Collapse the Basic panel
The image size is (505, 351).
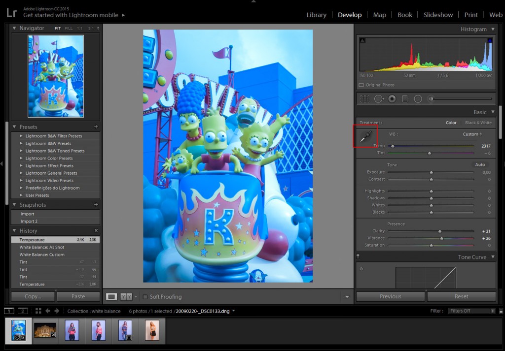(493, 112)
